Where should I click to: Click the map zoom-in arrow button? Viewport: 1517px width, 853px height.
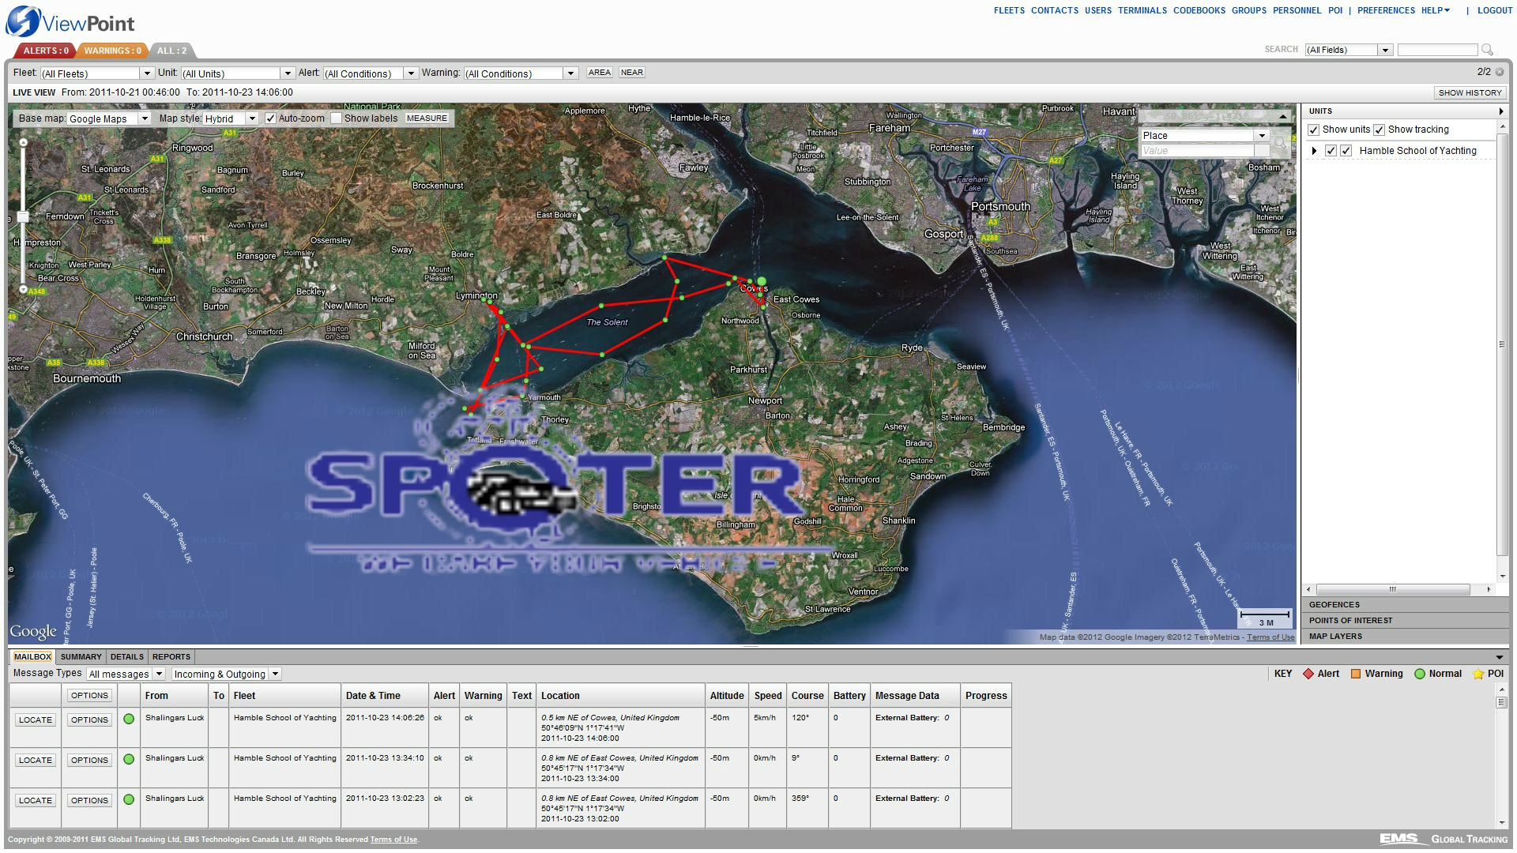(x=24, y=143)
